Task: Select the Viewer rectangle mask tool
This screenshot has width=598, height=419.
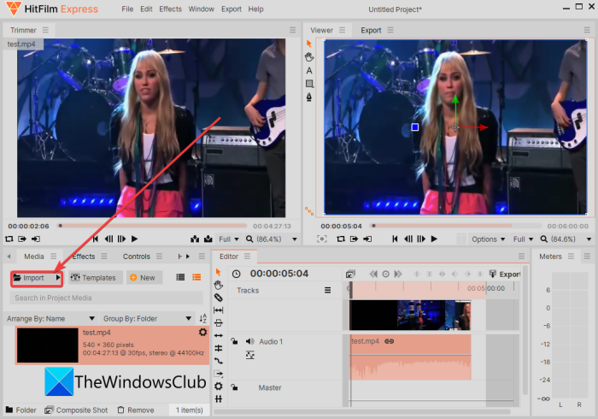Action: click(309, 84)
